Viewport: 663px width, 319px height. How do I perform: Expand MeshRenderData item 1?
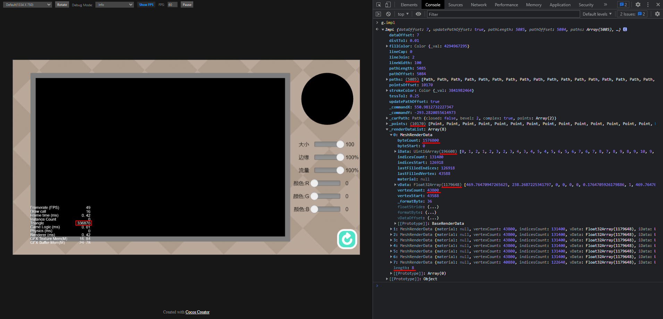pos(391,229)
